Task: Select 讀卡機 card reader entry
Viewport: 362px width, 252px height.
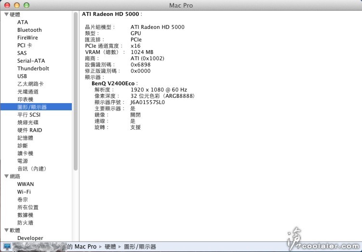Action: point(25,153)
